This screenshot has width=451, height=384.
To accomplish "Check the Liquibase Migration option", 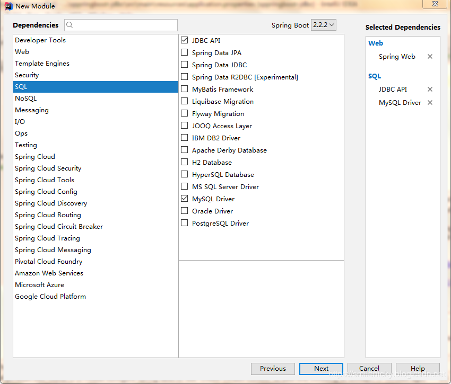I will pos(184,101).
